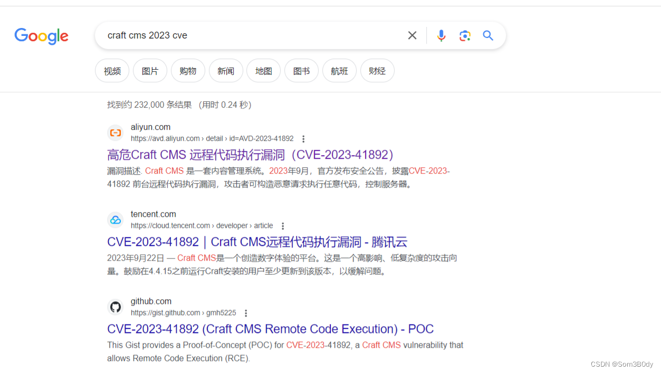Click the tencent.com site name
This screenshot has height=373, width=661.
154,214
